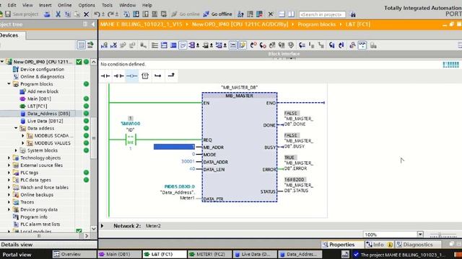This screenshot has height=259, width=462.
Task: Split editor space horizontally icon
Action: coord(282,14)
